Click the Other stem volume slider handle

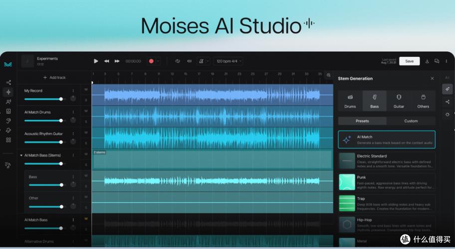61,207
